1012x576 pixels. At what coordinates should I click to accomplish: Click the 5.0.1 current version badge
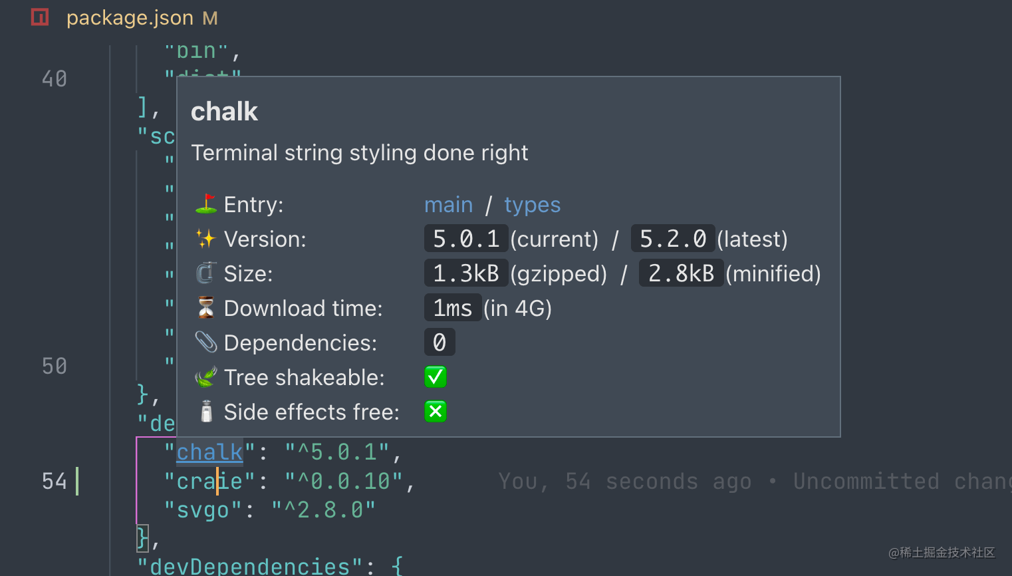(466, 238)
